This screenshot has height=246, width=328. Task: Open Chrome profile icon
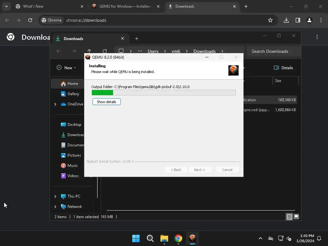coord(309,20)
